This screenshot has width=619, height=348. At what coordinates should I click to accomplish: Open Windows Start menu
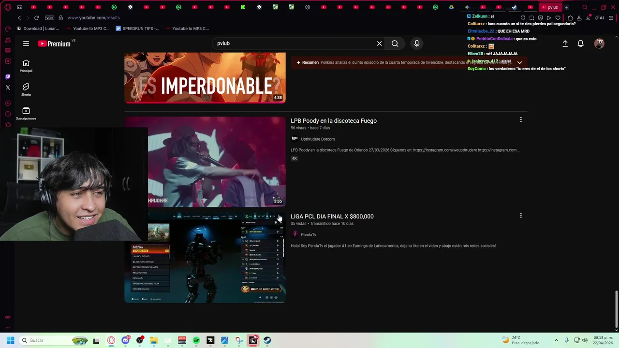[x=10, y=340]
